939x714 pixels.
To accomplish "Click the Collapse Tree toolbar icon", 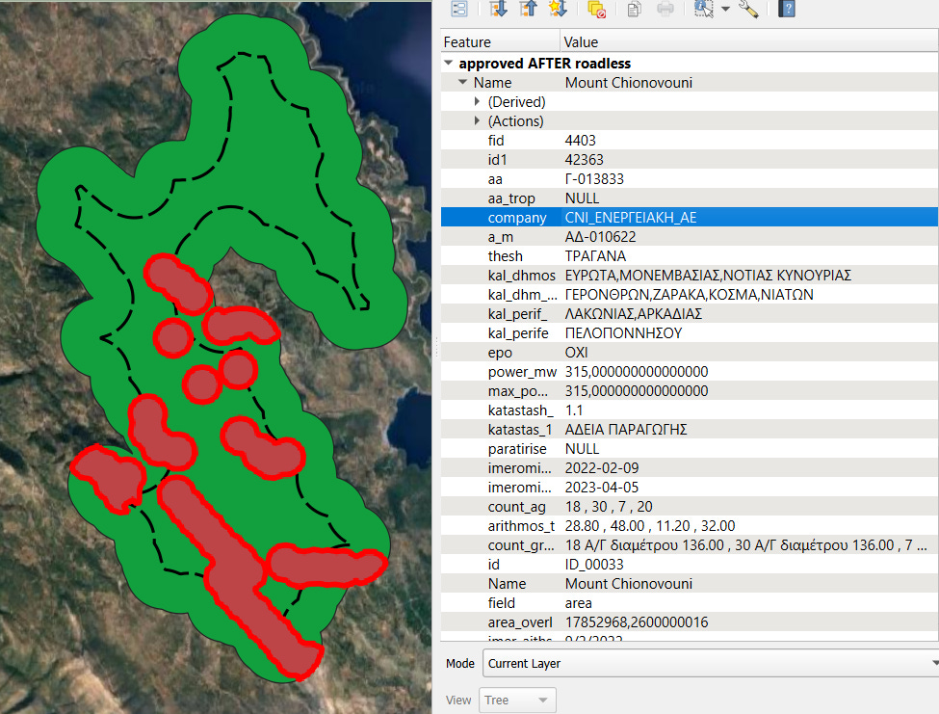I will [529, 10].
